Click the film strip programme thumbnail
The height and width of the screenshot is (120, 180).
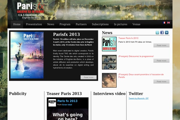(109, 62)
